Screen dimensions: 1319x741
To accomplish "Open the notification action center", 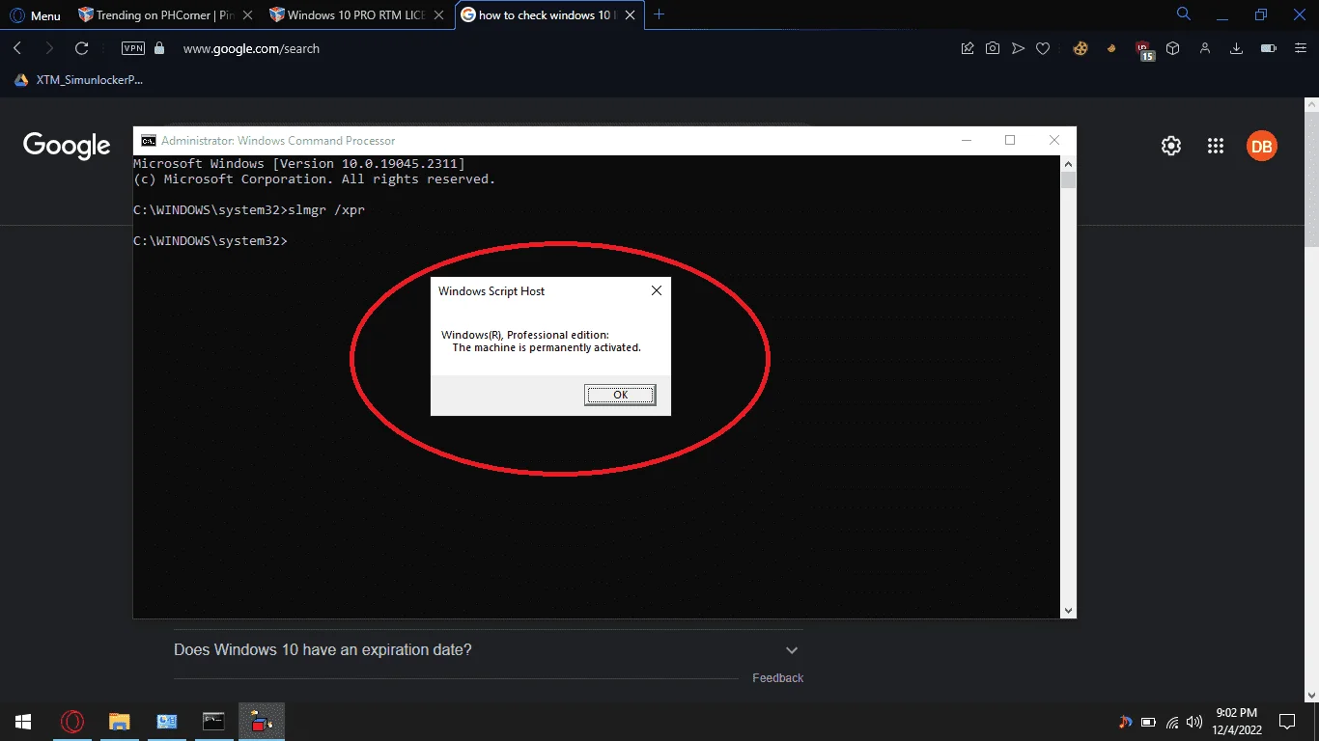I will tap(1286, 722).
